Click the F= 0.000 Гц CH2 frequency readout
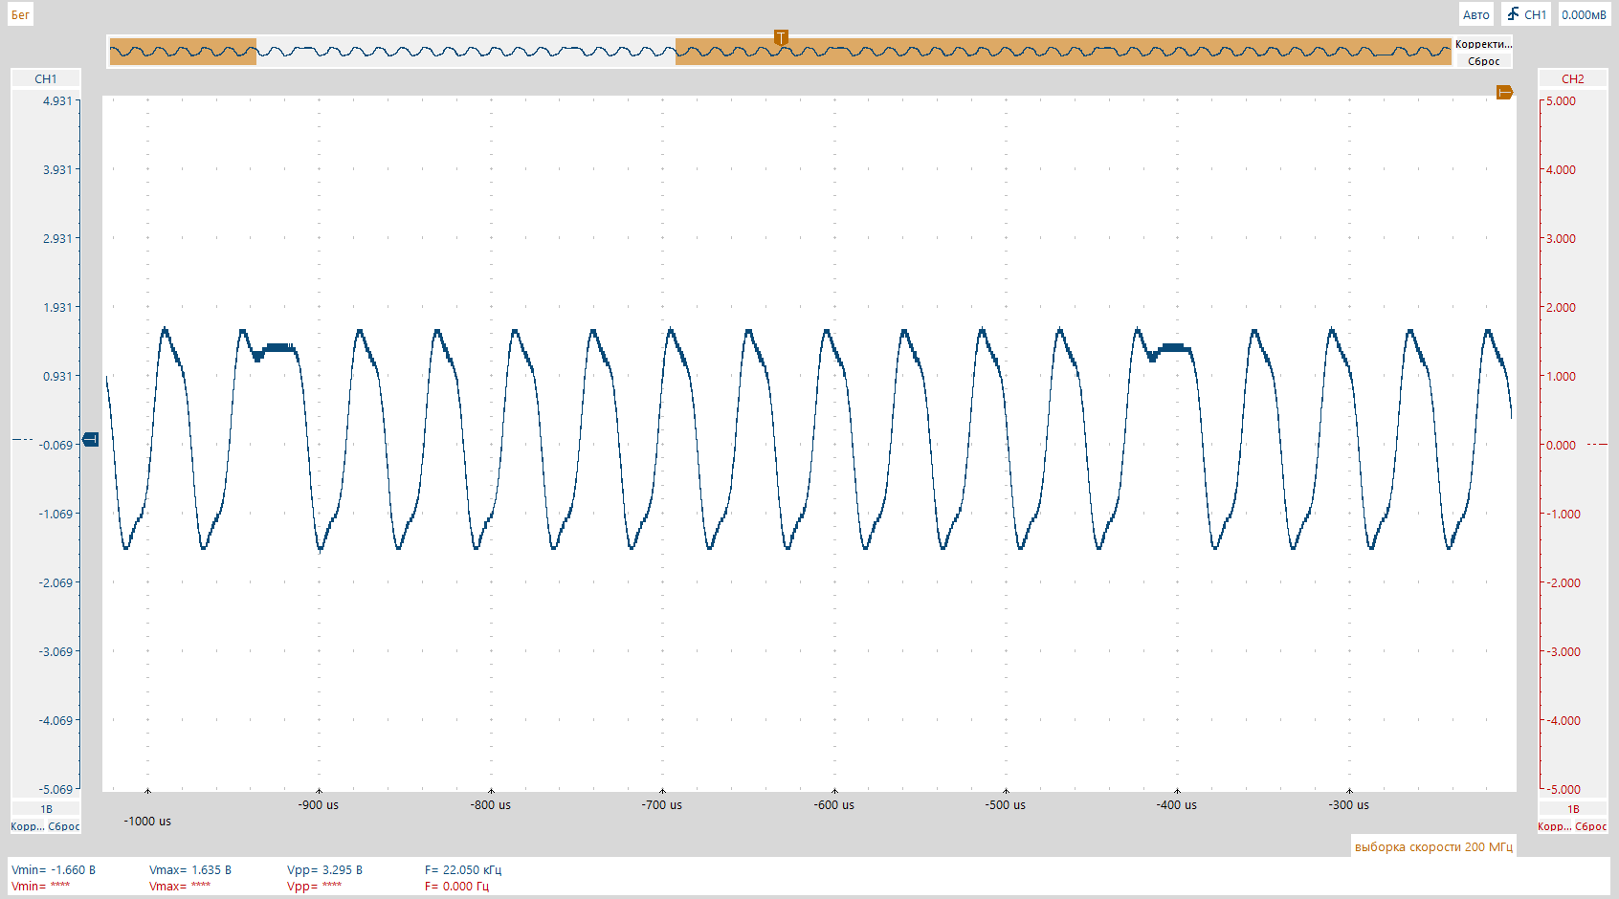The image size is (1619, 899). [x=456, y=886]
